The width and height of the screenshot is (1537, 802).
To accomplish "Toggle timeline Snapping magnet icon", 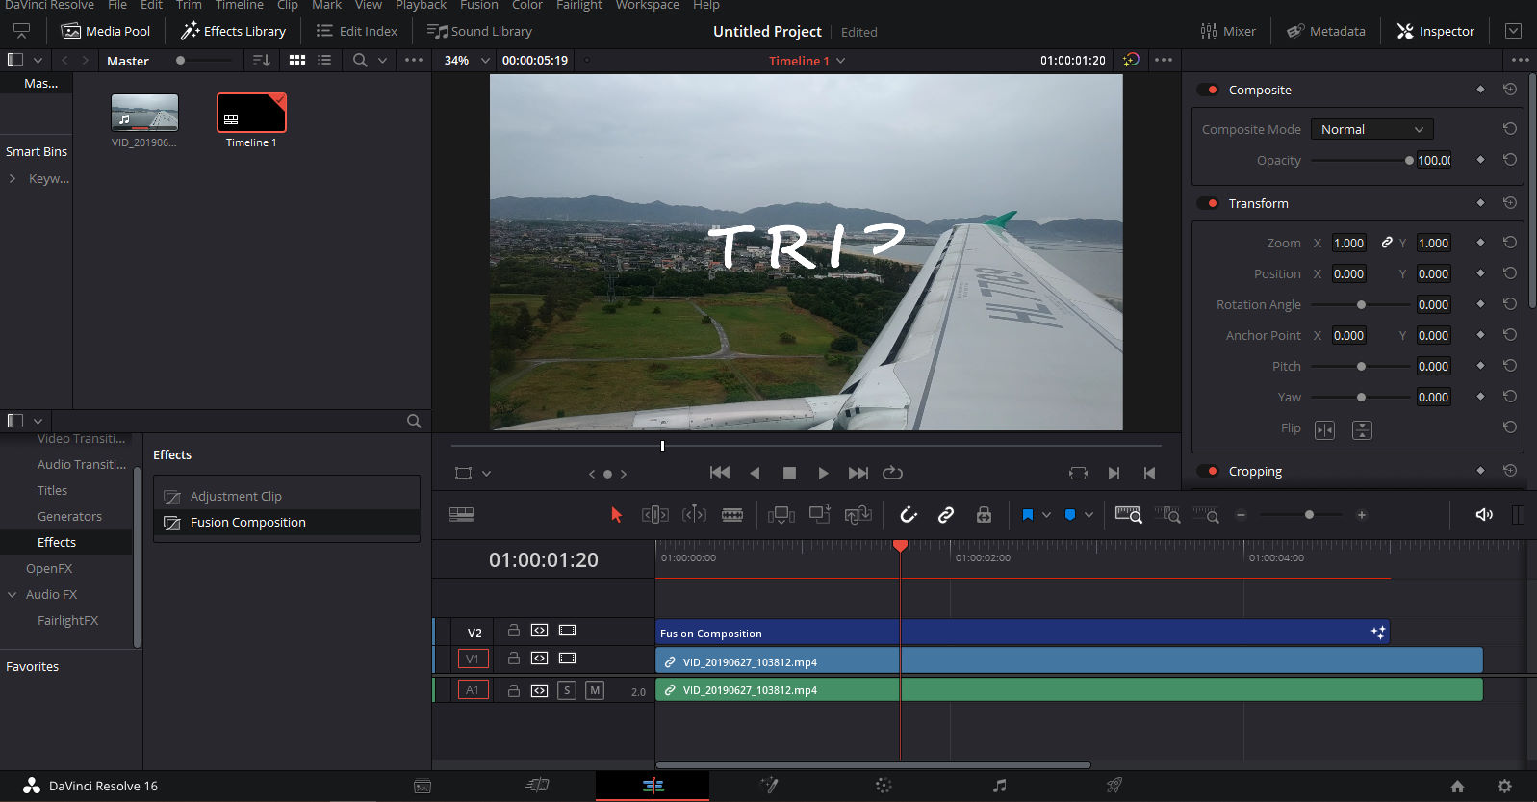I will (909, 515).
